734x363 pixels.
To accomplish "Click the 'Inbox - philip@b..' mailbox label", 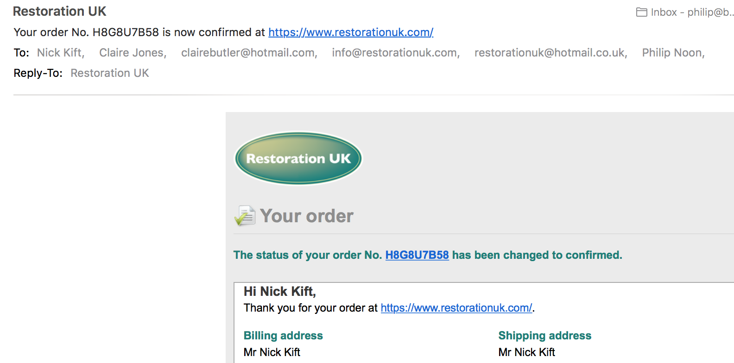I will pyautogui.click(x=691, y=13).
